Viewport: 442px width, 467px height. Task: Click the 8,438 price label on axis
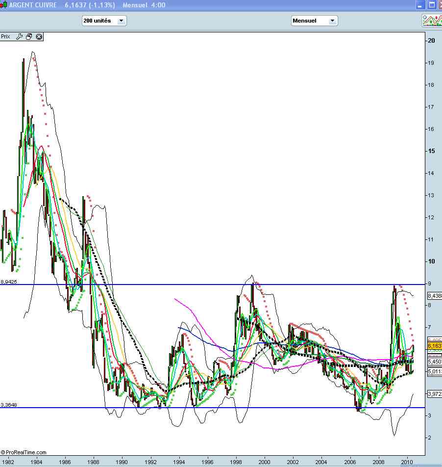(434, 296)
